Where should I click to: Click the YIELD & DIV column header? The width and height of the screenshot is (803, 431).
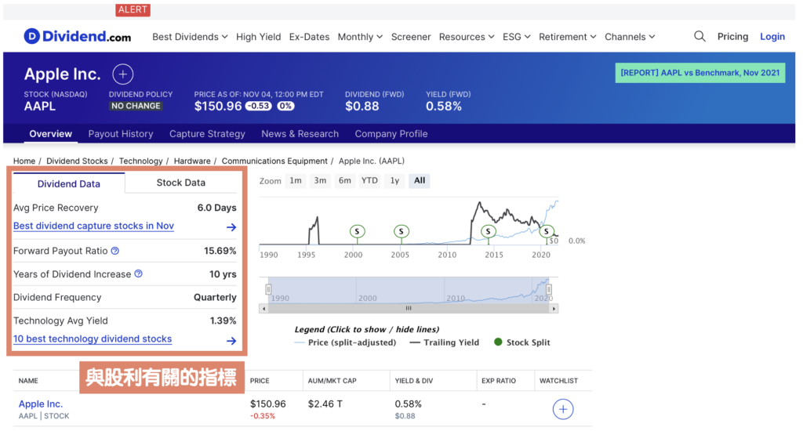tap(414, 381)
